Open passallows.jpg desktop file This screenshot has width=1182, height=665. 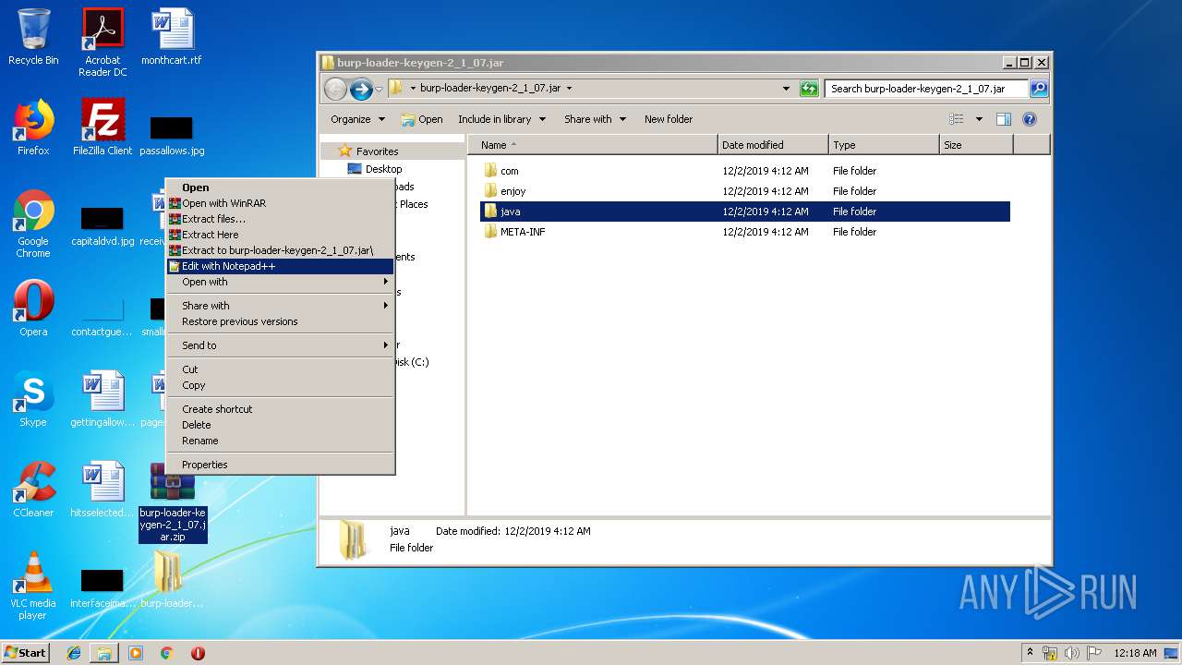tap(172, 135)
